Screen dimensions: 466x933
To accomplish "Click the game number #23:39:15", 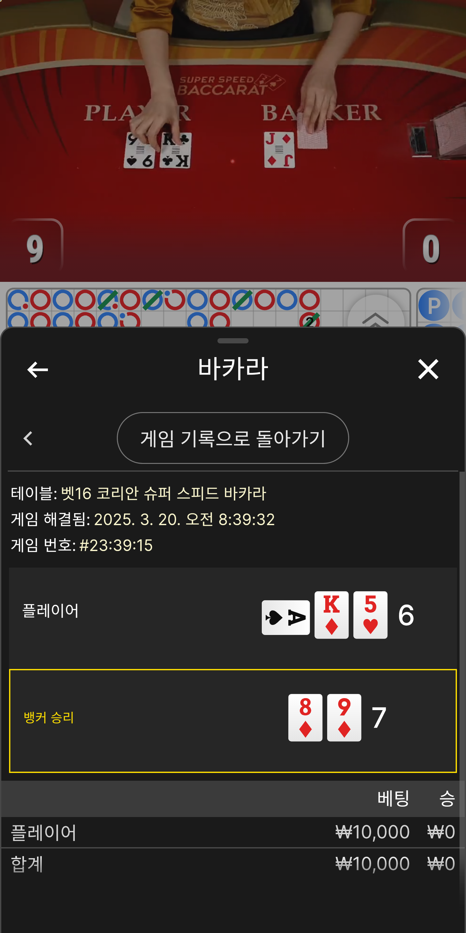I will pos(116,545).
